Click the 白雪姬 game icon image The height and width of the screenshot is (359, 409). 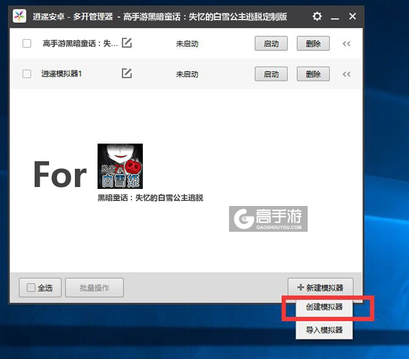point(120,166)
